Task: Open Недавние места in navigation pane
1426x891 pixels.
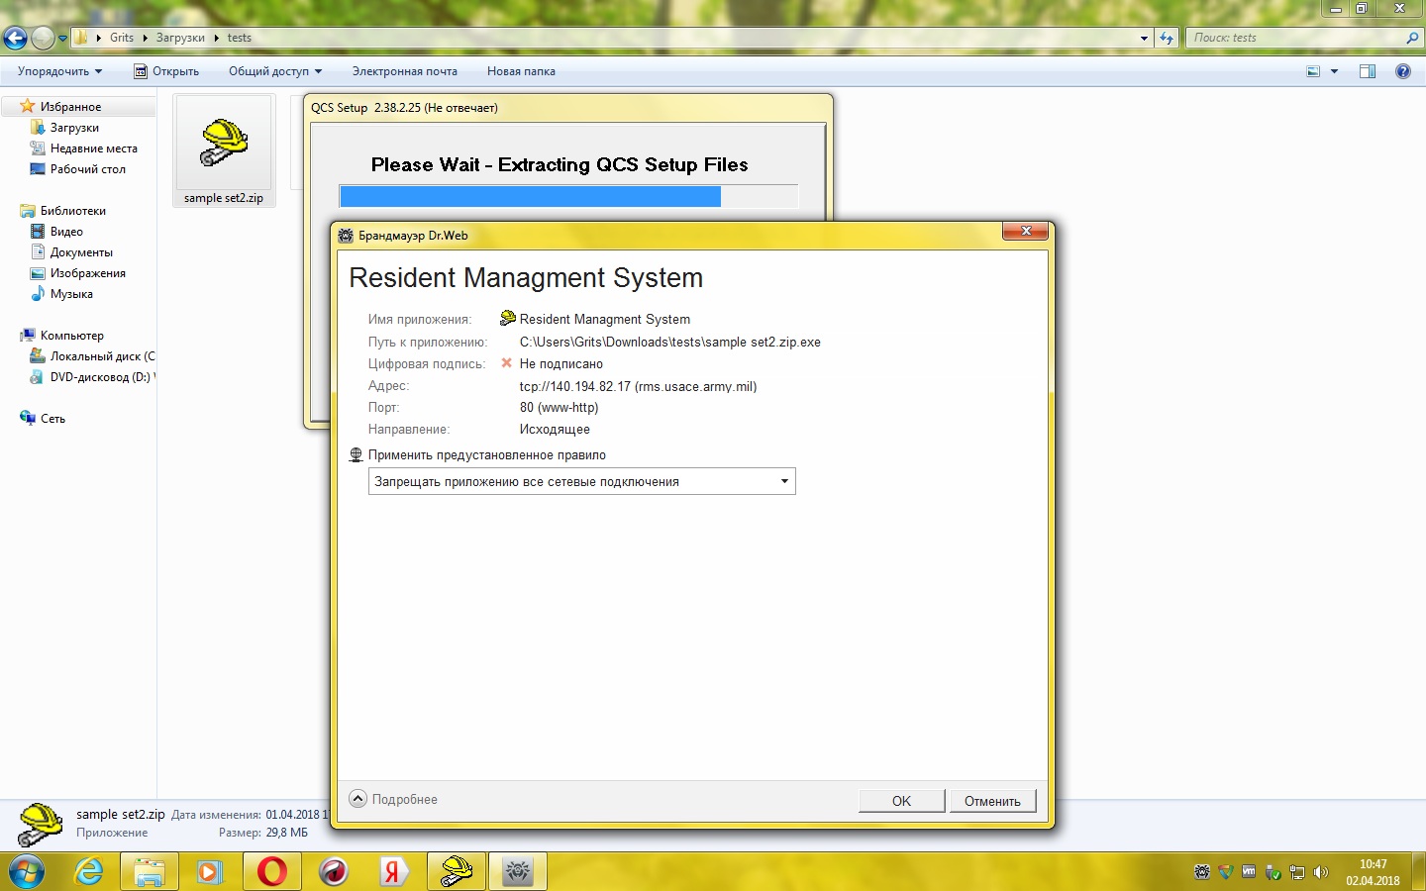Action: (x=94, y=148)
